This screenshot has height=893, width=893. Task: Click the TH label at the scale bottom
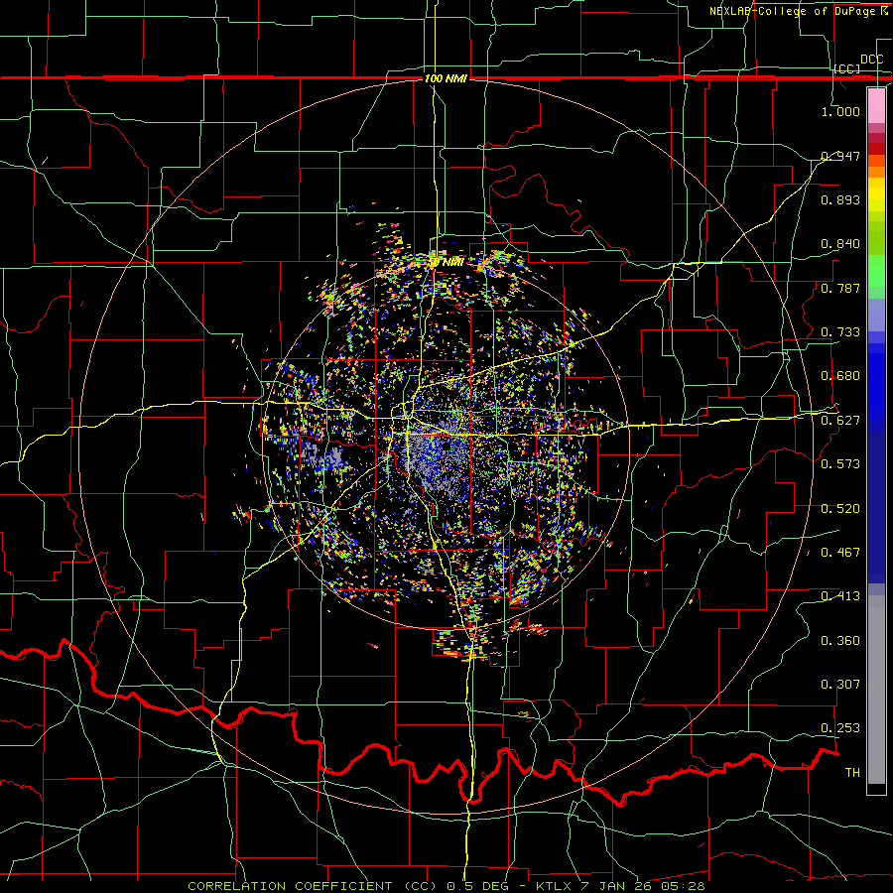[x=852, y=773]
